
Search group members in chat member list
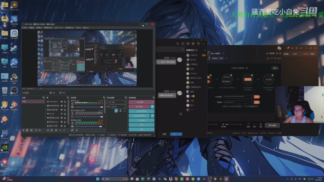[205, 50]
